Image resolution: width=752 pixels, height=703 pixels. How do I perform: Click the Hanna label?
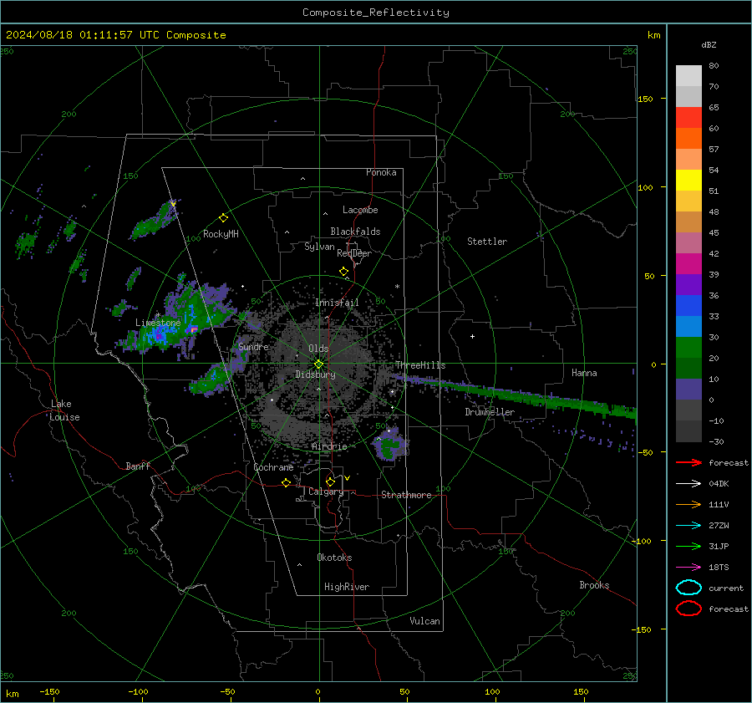(x=584, y=373)
